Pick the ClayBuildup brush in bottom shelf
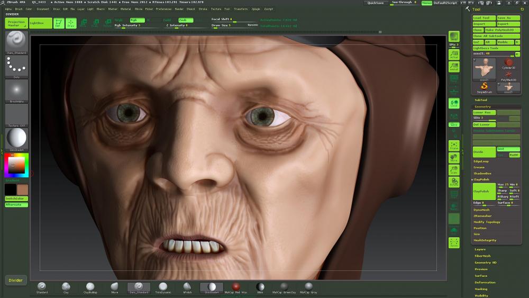Viewport: 529px width, 298px height. (x=90, y=288)
